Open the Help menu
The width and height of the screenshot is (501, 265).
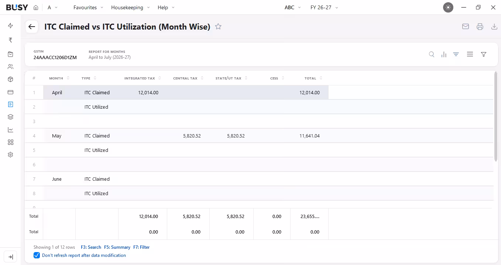(x=166, y=7)
